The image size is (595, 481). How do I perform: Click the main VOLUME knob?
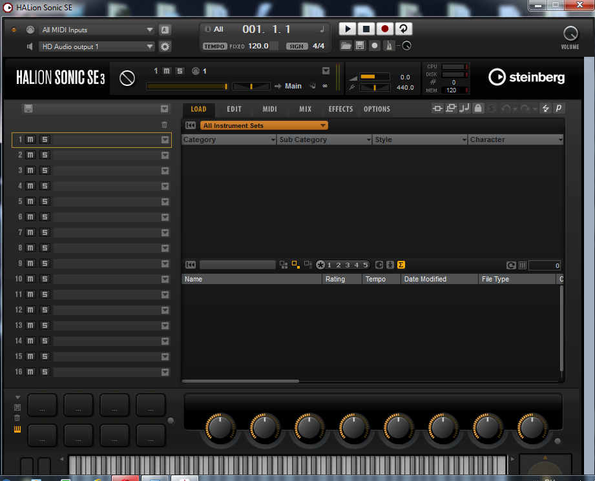click(x=570, y=34)
